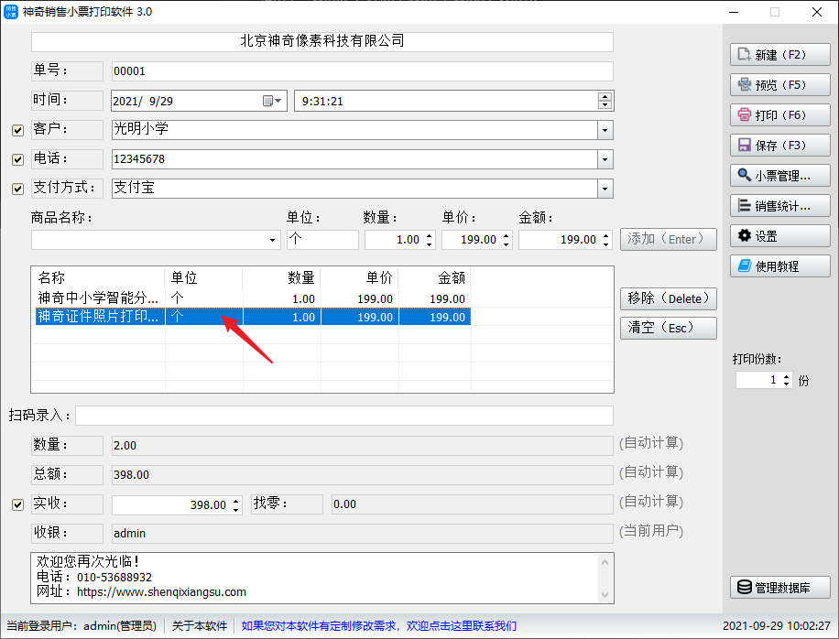Screen dimensions: 839x639
Task: Click the 添加 (Enter) button
Action: (x=669, y=239)
